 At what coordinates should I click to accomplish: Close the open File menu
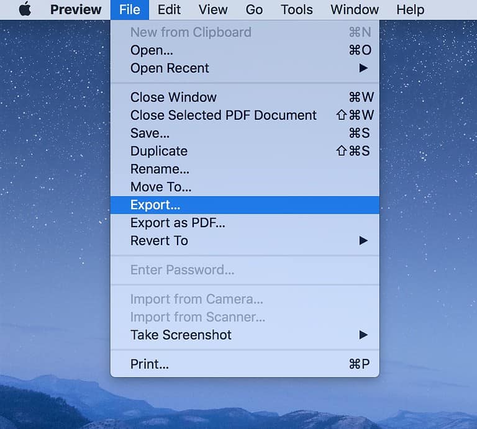tap(130, 10)
